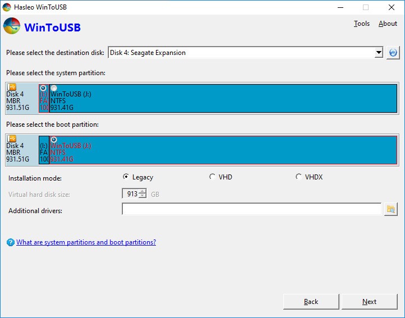The height and width of the screenshot is (318, 405).
Task: Click 'Disk 4 MBR 931.51G' label in system panel
Action: coord(17,101)
